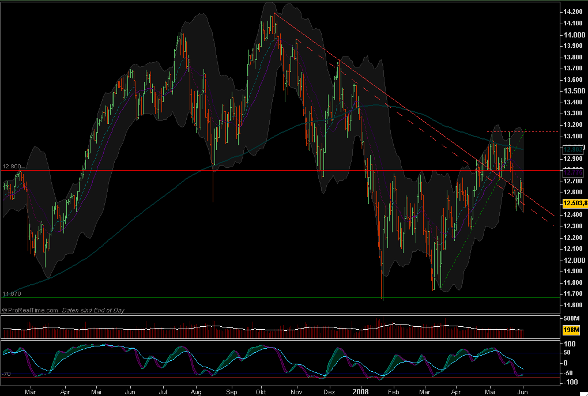Screen dimensions: 588x396
Task: Click the 13.200 price axis label
Action: pyautogui.click(x=573, y=125)
